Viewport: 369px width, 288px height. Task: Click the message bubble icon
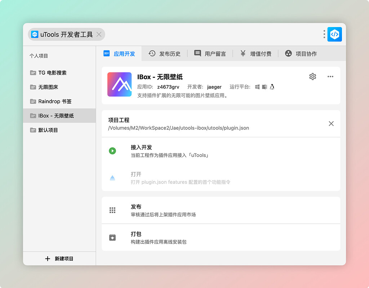pyautogui.click(x=197, y=53)
